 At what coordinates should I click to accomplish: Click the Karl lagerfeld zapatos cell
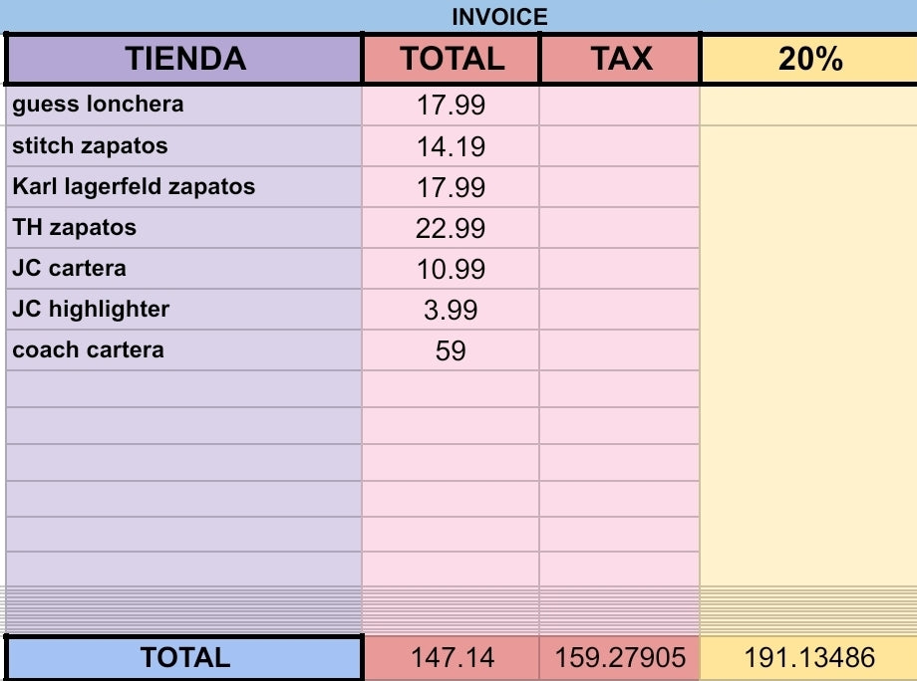click(184, 187)
